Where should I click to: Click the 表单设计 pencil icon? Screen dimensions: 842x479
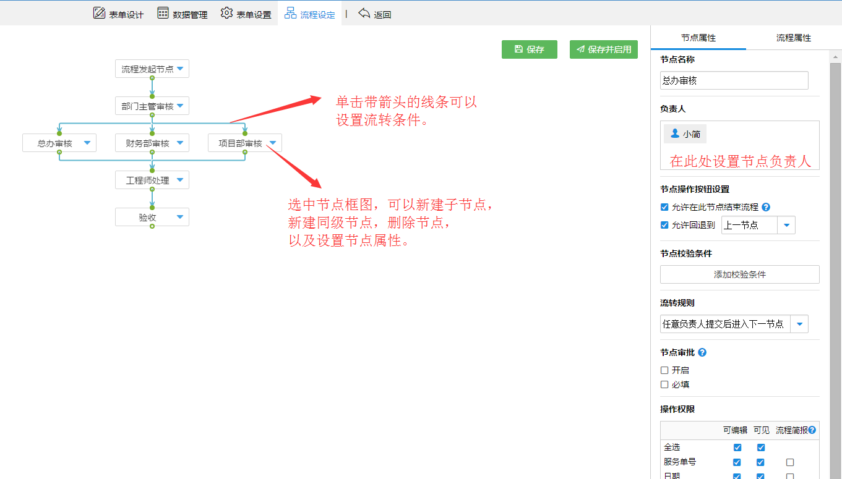click(99, 13)
